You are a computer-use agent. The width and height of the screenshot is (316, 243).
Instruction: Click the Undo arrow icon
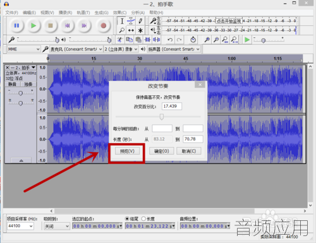click(170, 40)
